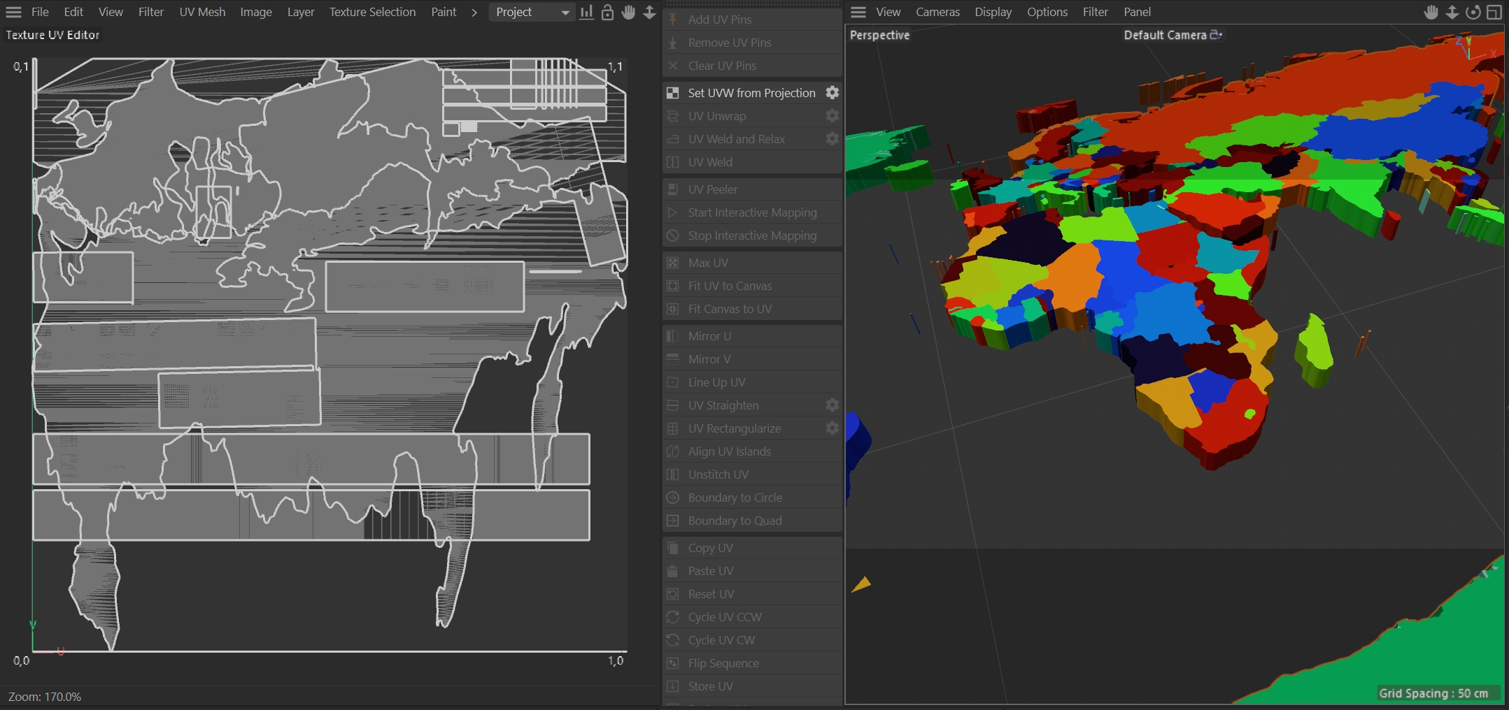This screenshot has width=1509, height=710.
Task: Toggle the lock icon in UV editor toolbar
Action: tap(607, 12)
